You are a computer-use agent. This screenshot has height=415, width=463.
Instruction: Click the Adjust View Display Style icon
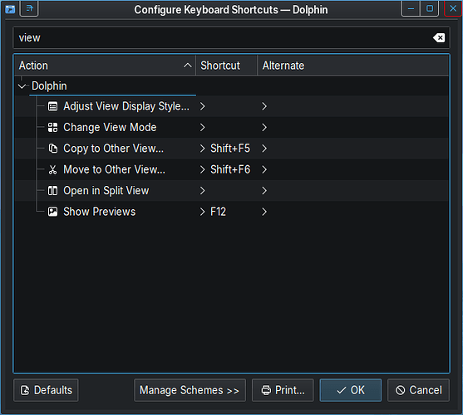click(x=53, y=106)
